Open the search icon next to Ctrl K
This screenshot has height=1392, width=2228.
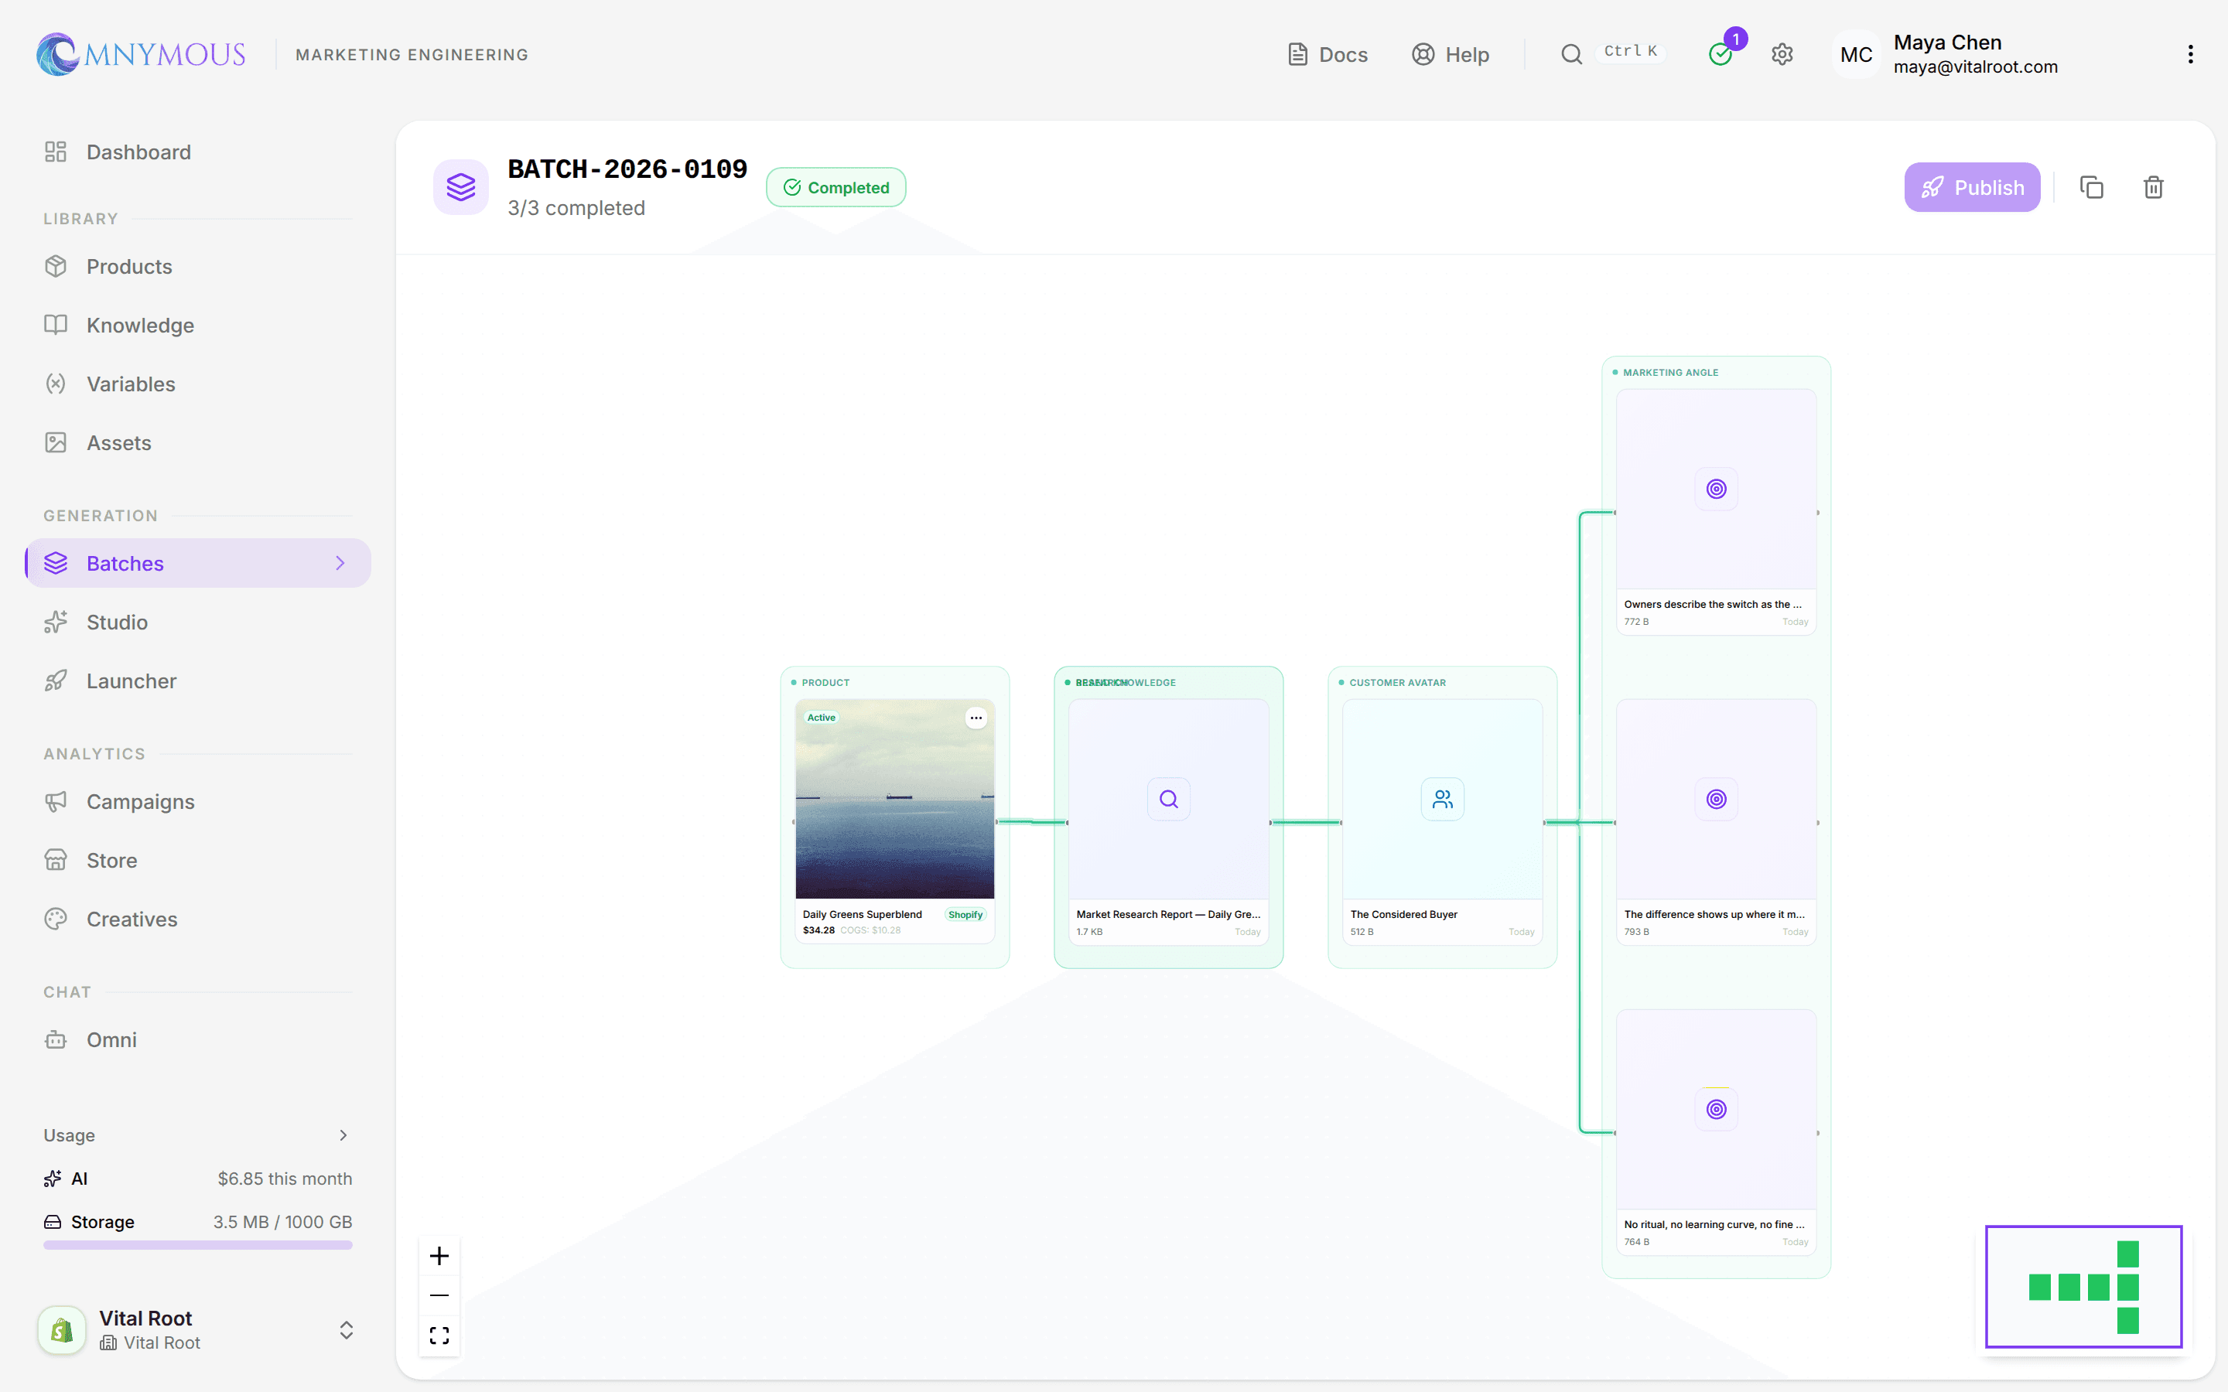pos(1571,54)
